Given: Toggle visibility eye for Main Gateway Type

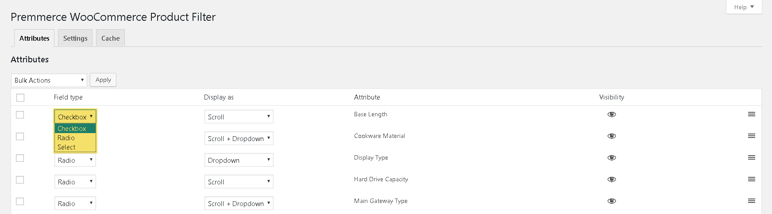Looking at the screenshot, I should 612,201.
